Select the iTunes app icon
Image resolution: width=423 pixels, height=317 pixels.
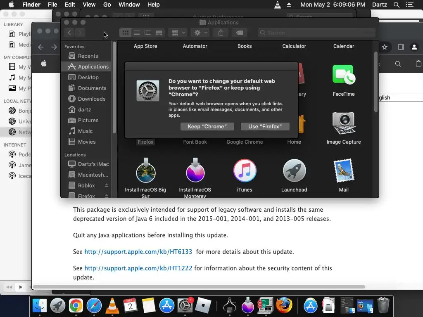245,170
